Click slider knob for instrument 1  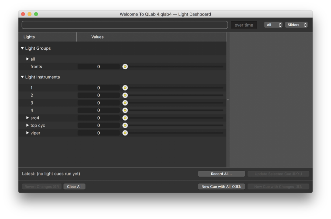click(125, 88)
